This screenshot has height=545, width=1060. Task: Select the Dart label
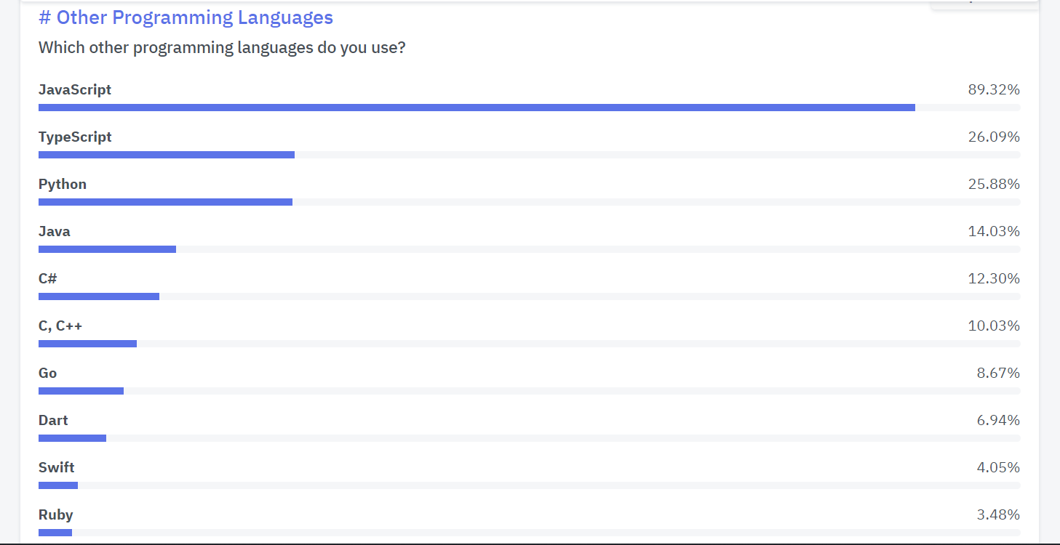53,420
